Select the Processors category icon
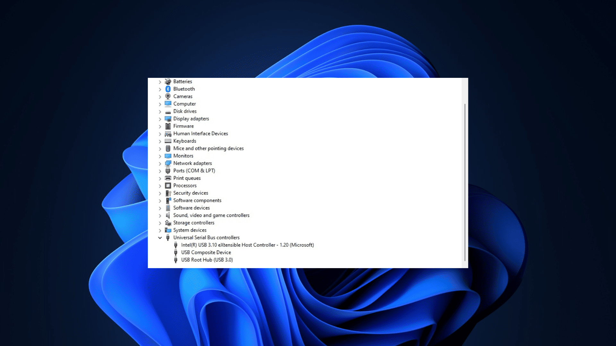This screenshot has height=346, width=616. (x=168, y=185)
